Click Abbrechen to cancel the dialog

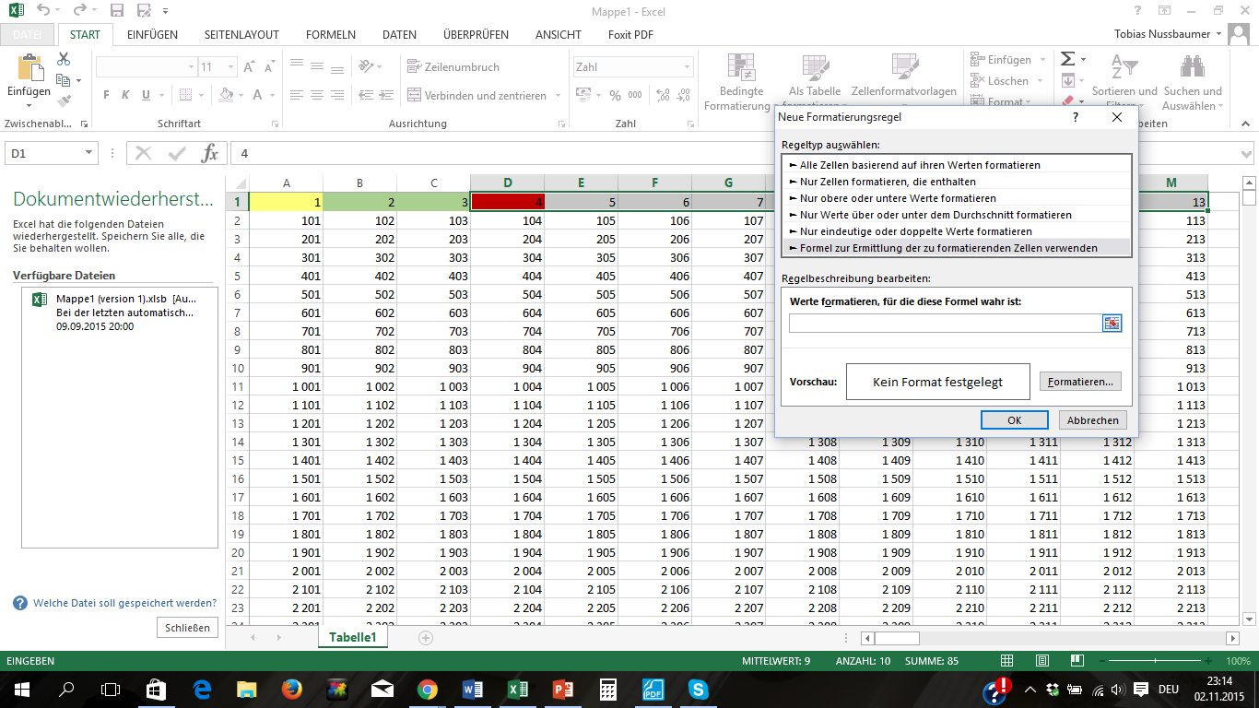tap(1092, 420)
